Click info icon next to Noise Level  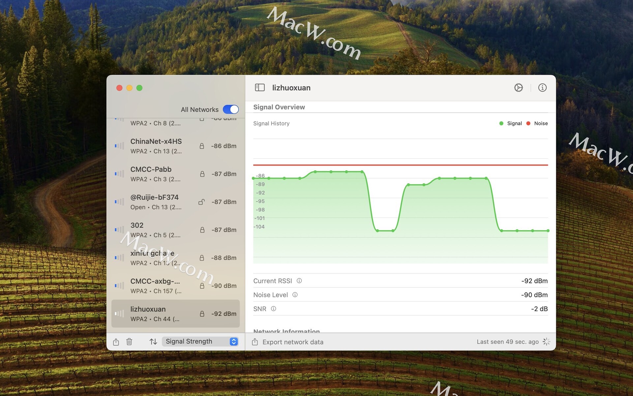pyautogui.click(x=295, y=295)
